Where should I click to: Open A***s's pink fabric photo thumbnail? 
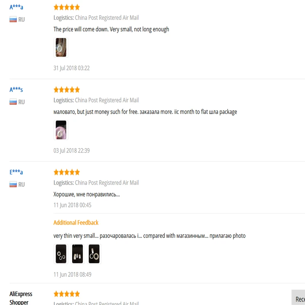[61, 130]
